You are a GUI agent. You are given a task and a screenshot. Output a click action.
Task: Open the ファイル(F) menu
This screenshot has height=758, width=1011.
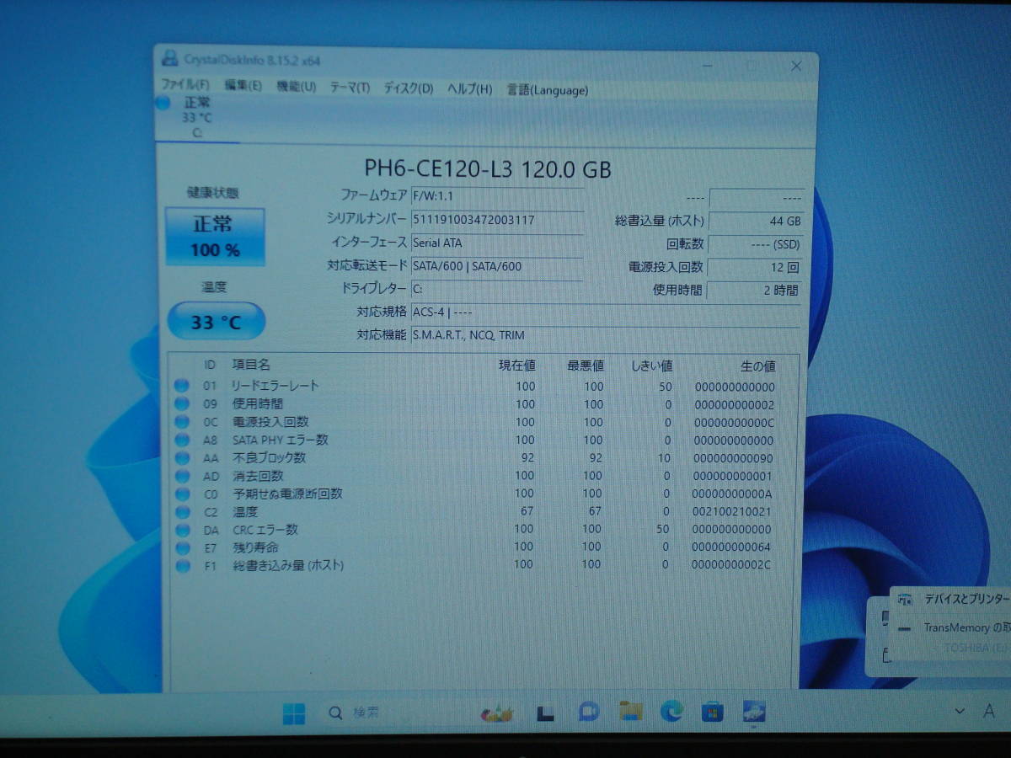click(x=185, y=86)
